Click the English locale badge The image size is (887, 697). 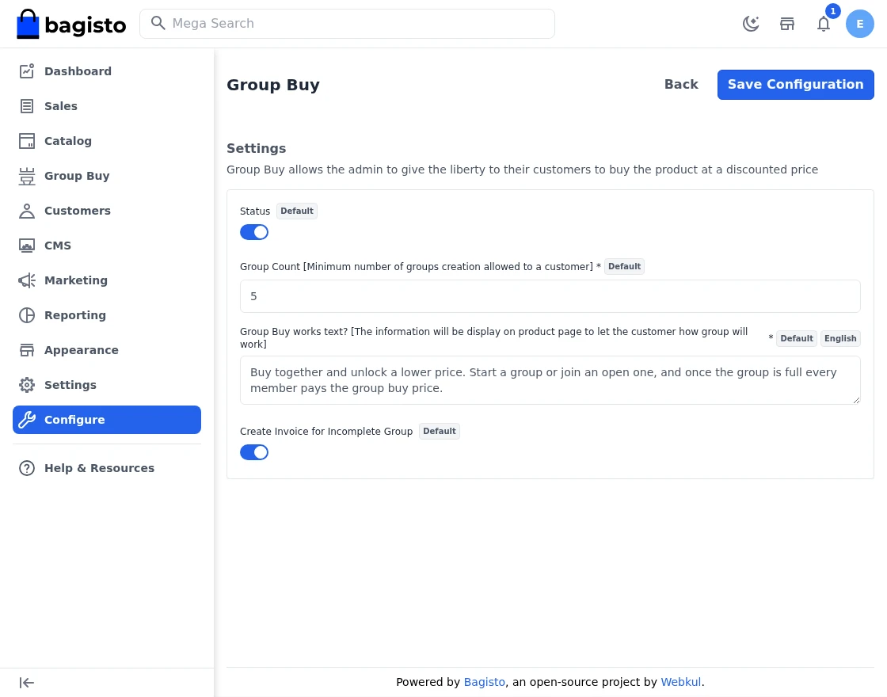[840, 338]
